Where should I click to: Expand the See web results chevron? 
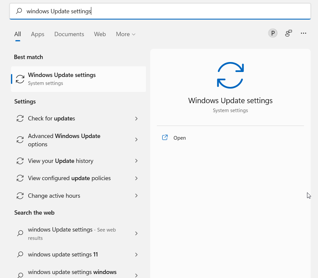(136, 234)
